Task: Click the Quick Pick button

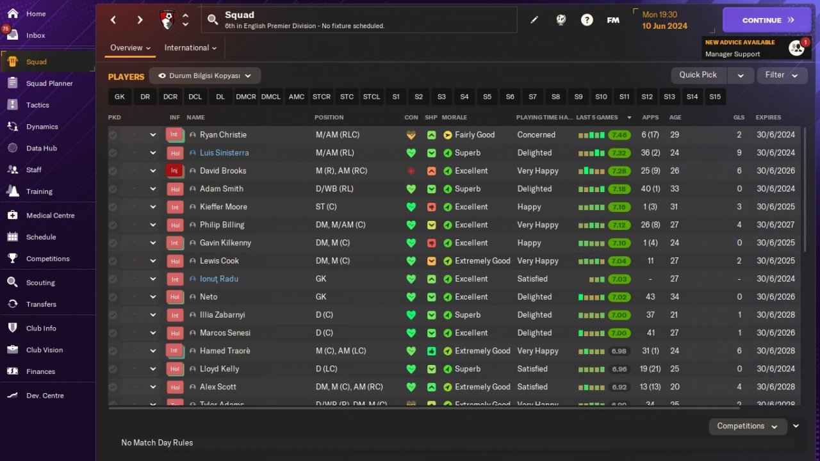Action: [698, 75]
